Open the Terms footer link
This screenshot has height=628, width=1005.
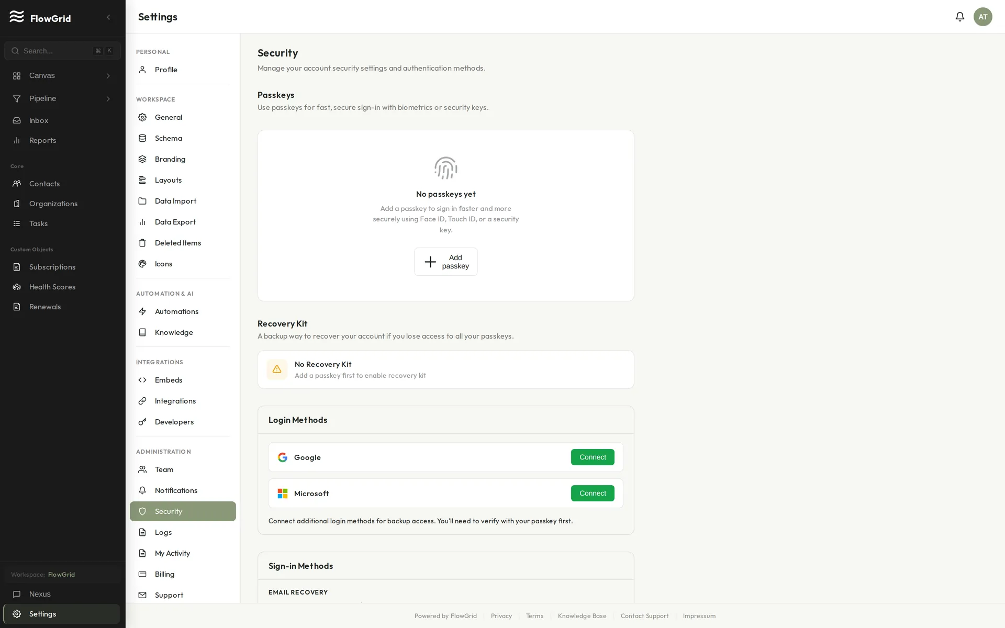coord(534,616)
